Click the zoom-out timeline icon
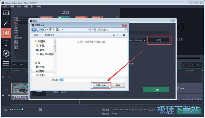This screenshot has width=205, height=118. click(x=11, y=110)
